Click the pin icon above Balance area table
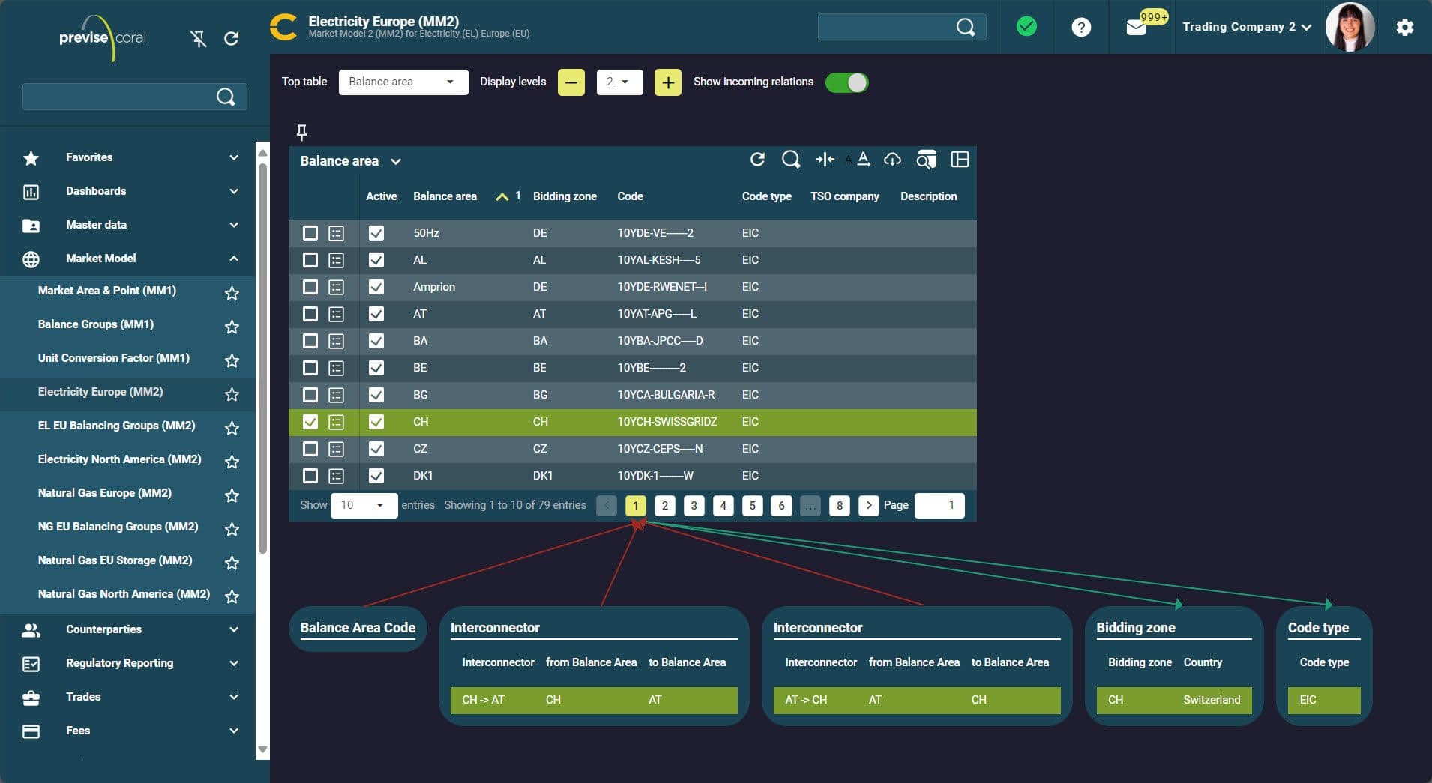This screenshot has width=1432, height=783. tap(301, 133)
